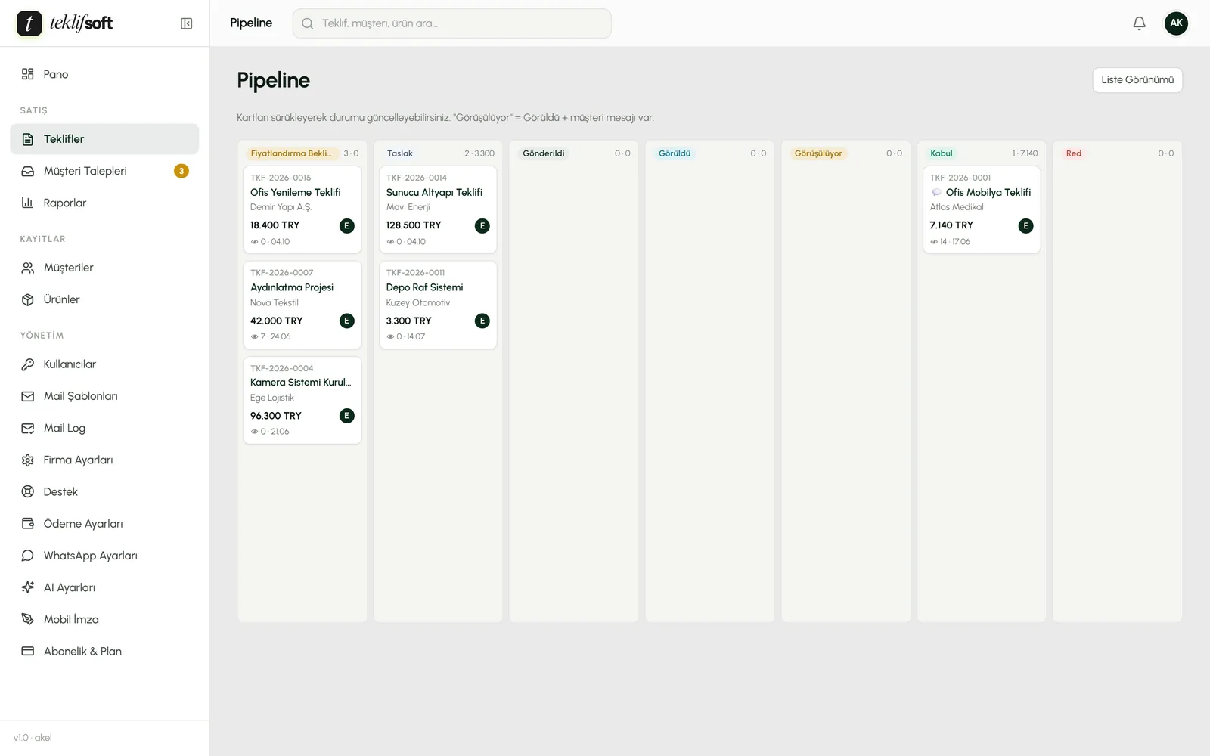This screenshot has width=1210, height=756.
Task: Click the Firma Ayarları gear icon
Action: (28, 460)
